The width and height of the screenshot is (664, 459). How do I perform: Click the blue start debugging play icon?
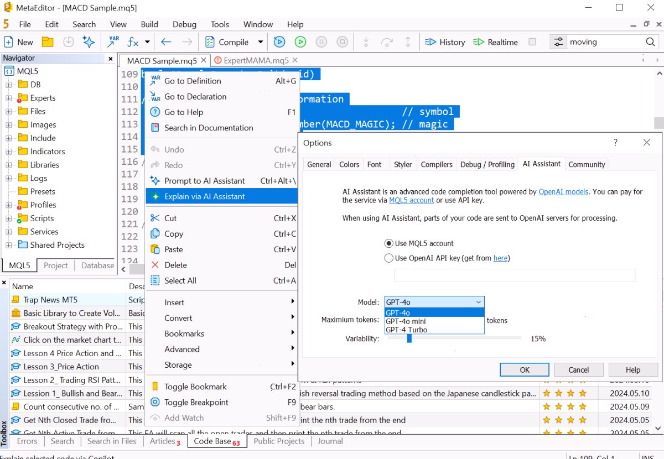[279, 42]
